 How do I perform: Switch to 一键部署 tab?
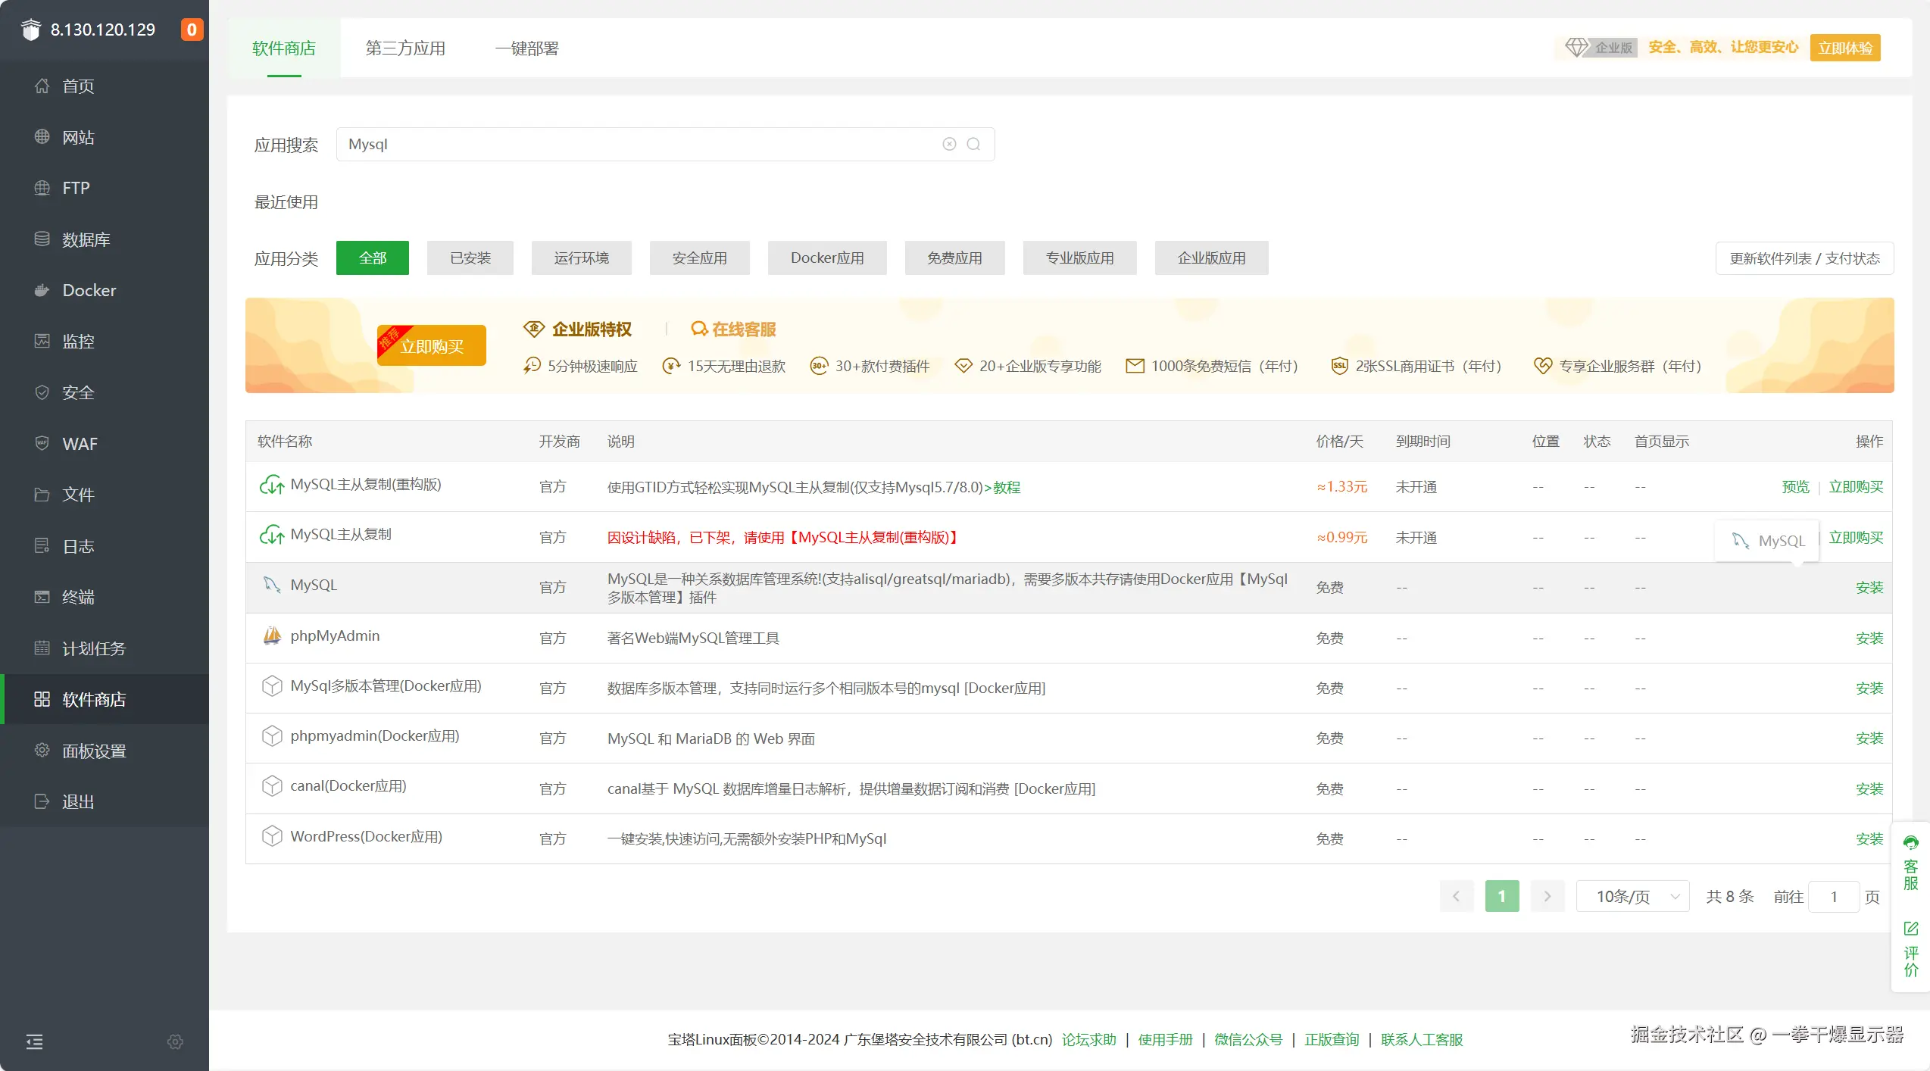click(x=527, y=48)
